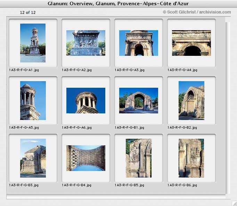Click filename label 1A3-R-F-G-A2.jpg

77,70
